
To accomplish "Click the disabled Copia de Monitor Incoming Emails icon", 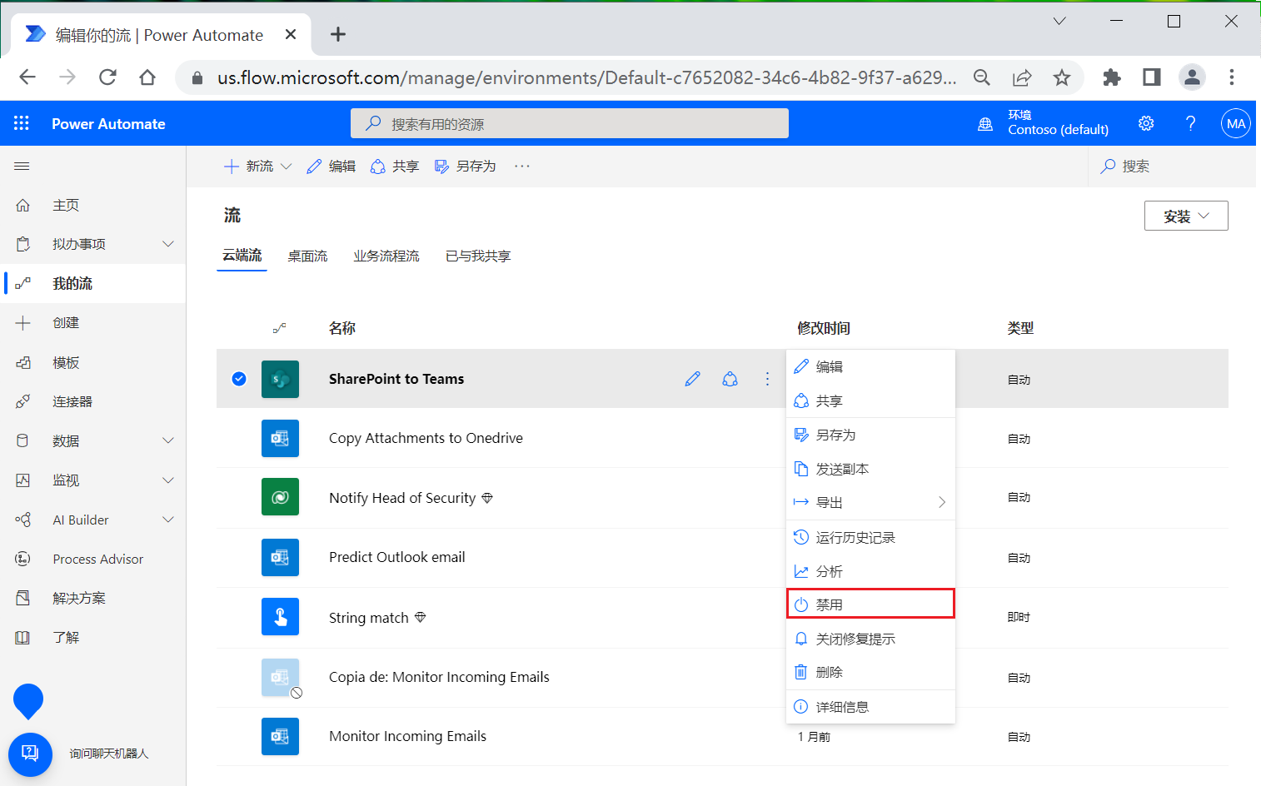I will click(280, 677).
